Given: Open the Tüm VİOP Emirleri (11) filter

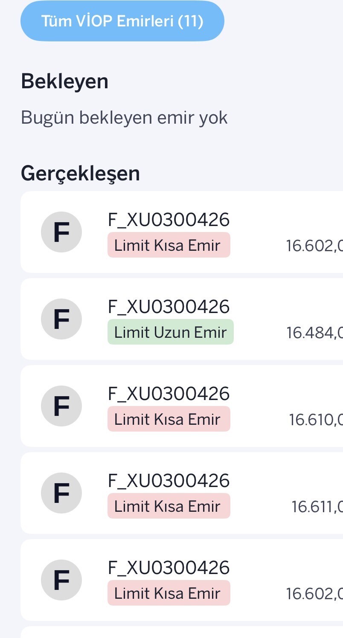Looking at the screenshot, I should [x=122, y=21].
